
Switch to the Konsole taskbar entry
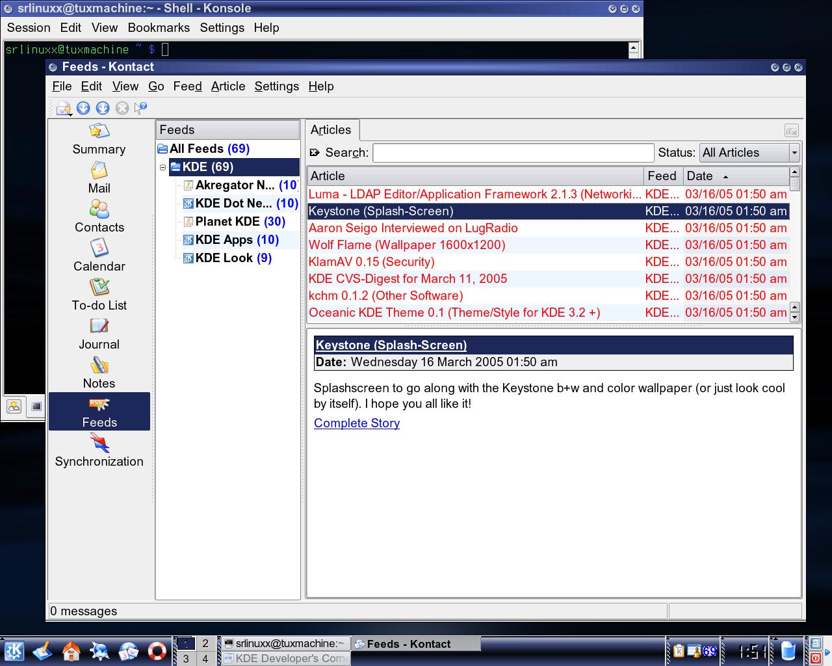[285, 644]
